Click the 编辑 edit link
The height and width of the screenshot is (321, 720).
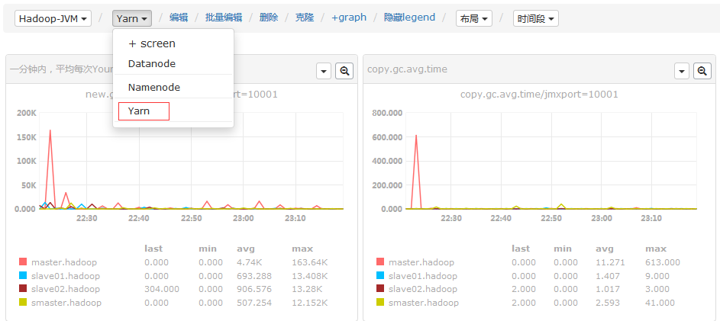179,18
